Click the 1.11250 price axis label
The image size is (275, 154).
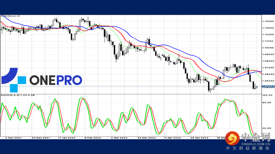coord(268,41)
